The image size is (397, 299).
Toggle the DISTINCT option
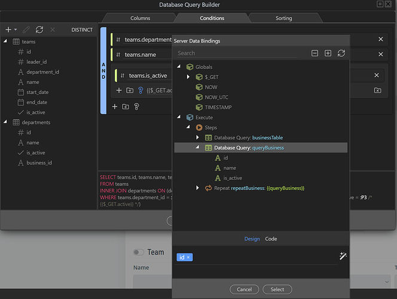[82, 29]
